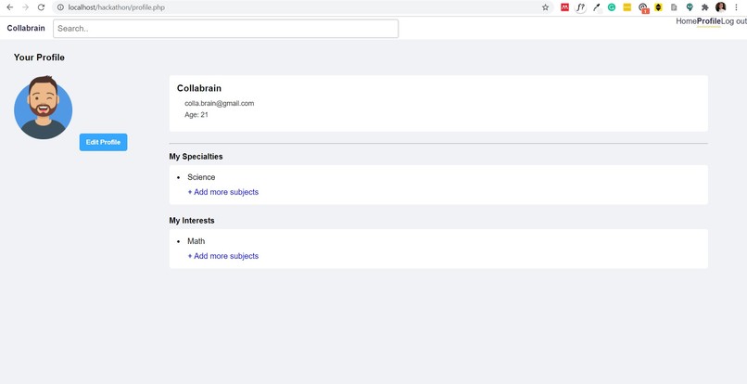This screenshot has width=747, height=384.
Task: Go to the Home nav link
Action: (686, 21)
